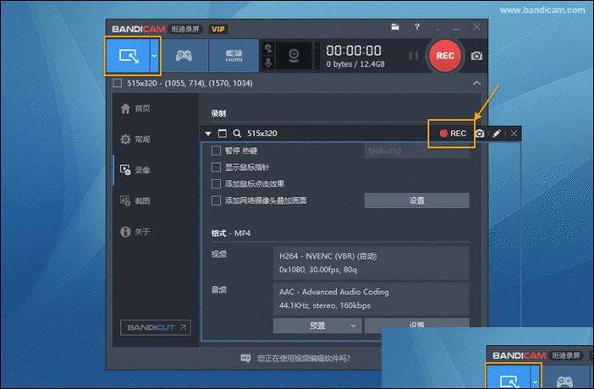594x389 pixels.
Task: Open the 首页 home tab
Action: 135,109
